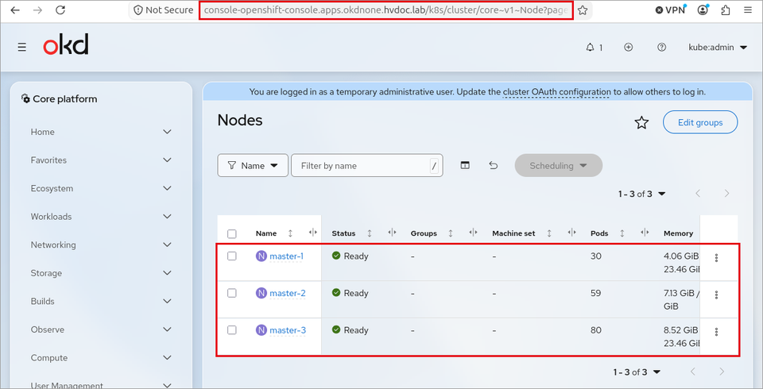Open the Core platform perspective switcher
Image resolution: width=763 pixels, height=389 pixels.
tap(60, 99)
